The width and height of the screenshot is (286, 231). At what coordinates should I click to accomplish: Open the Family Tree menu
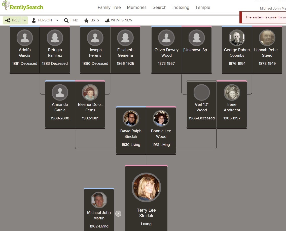(x=109, y=7)
